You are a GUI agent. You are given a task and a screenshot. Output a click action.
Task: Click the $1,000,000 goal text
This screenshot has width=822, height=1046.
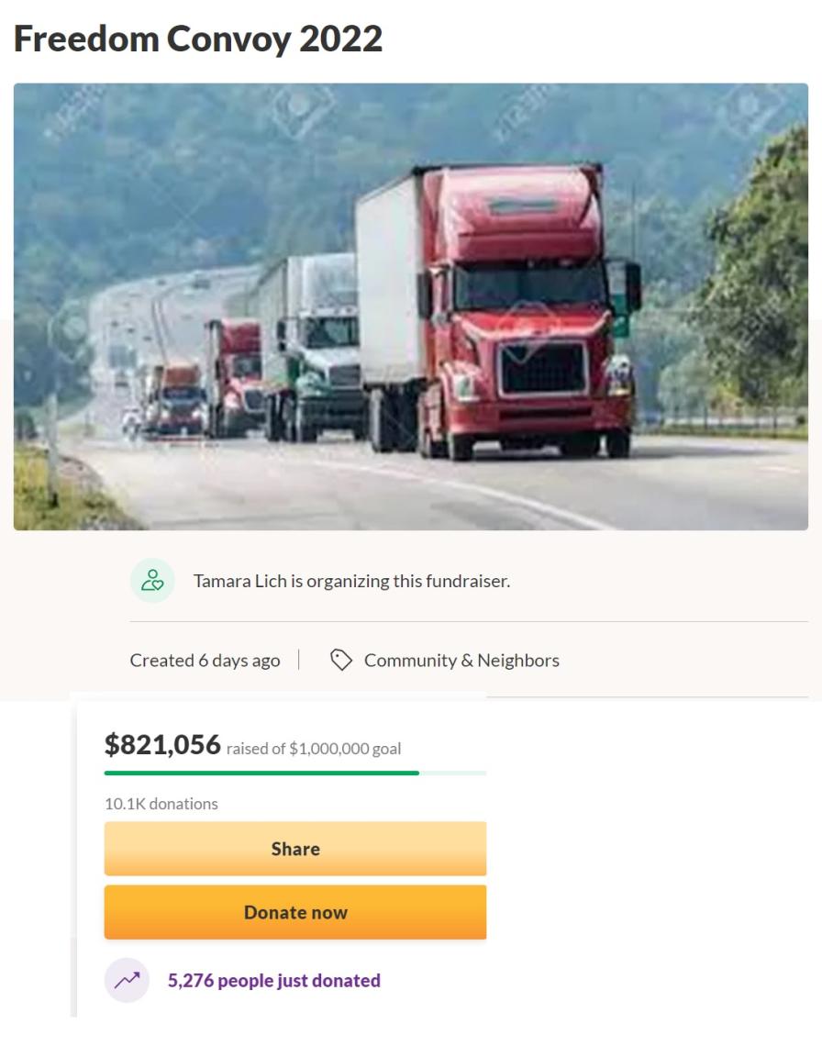tap(345, 749)
